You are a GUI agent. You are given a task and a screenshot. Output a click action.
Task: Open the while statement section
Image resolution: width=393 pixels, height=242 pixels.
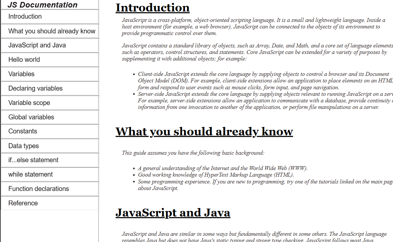[x=31, y=174]
